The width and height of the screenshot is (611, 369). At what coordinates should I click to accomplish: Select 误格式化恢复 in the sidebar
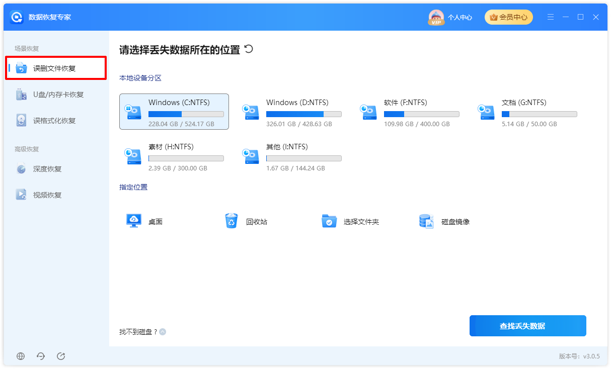tap(56, 121)
